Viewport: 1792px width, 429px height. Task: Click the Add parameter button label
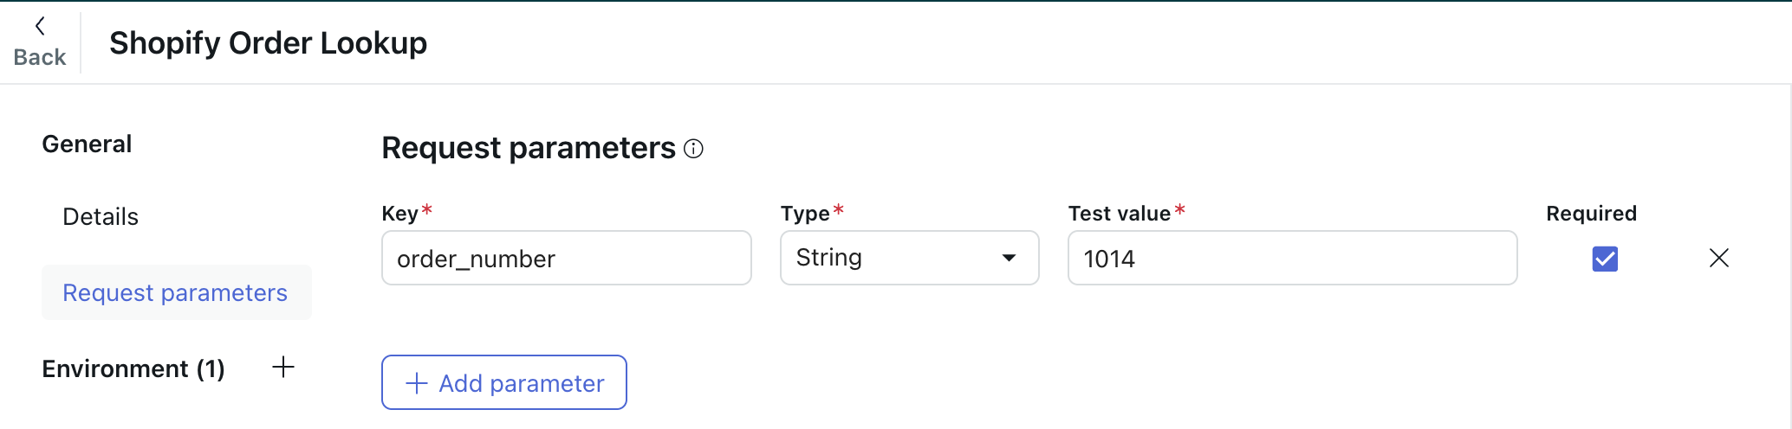pos(521,383)
